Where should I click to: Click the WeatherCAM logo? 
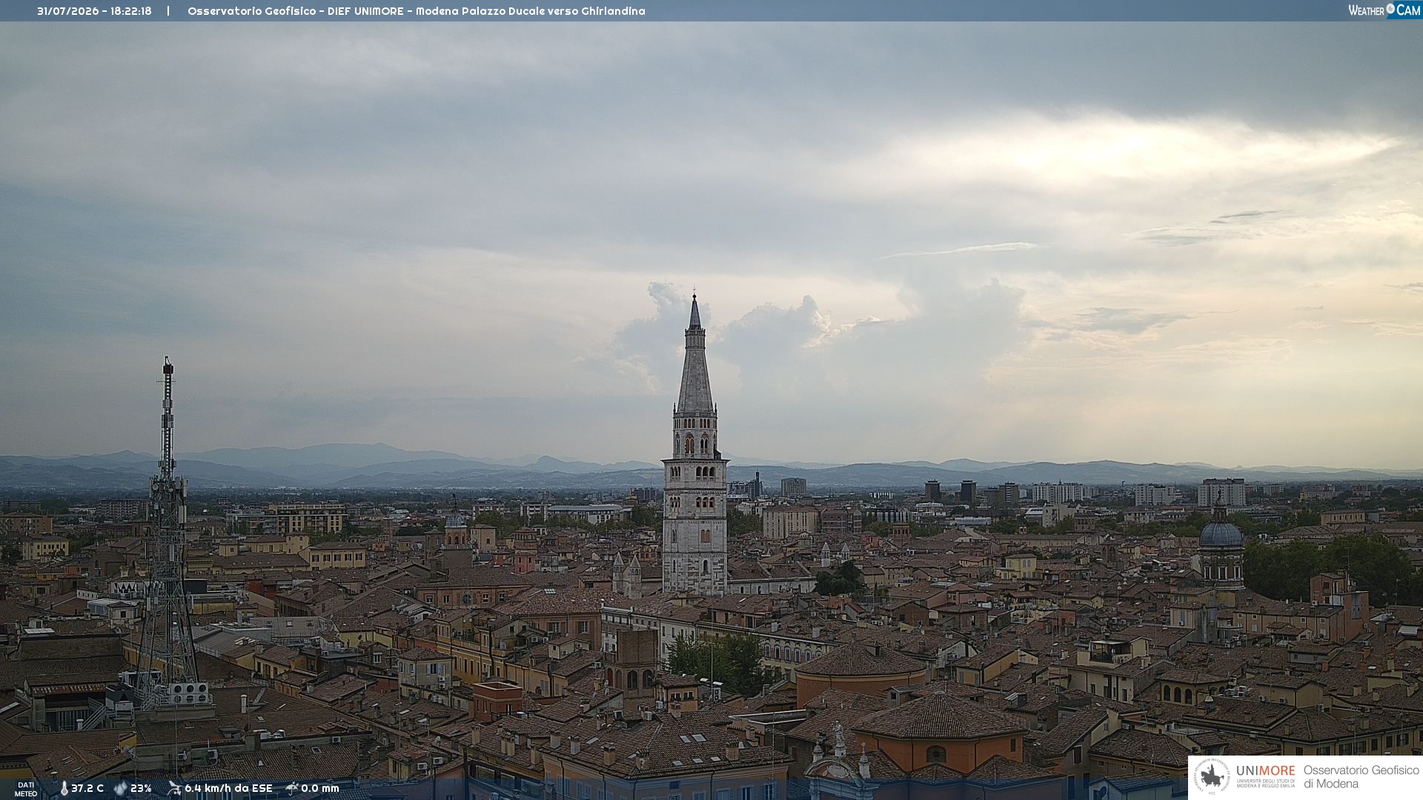(x=1384, y=10)
